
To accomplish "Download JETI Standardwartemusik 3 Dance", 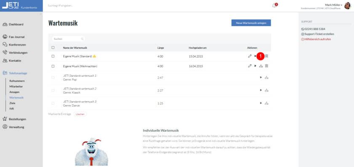I will coord(267,103).
